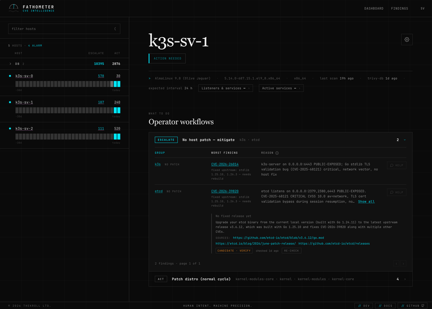
Task: Click the info icon next to REASON
Action: pyautogui.click(x=277, y=153)
